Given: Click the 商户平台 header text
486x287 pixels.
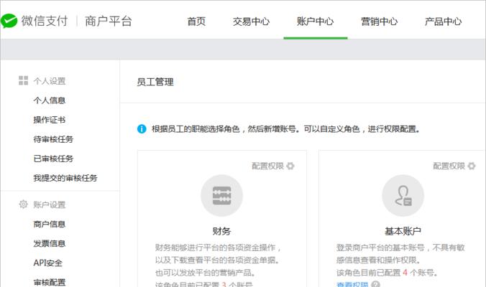Looking at the screenshot, I should (109, 21).
